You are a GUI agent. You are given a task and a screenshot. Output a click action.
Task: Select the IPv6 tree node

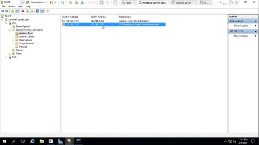tap(14, 57)
